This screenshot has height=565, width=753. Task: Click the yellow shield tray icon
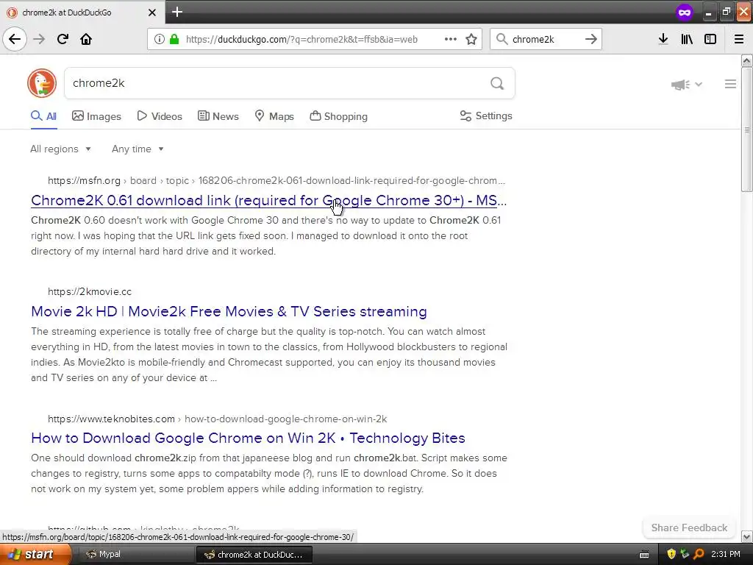click(671, 555)
